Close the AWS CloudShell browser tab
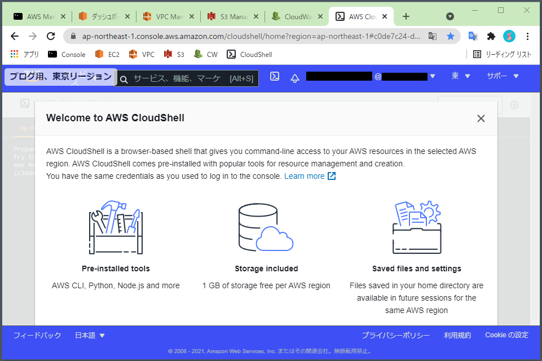Viewport: 542px width, 361px height. [x=385, y=16]
